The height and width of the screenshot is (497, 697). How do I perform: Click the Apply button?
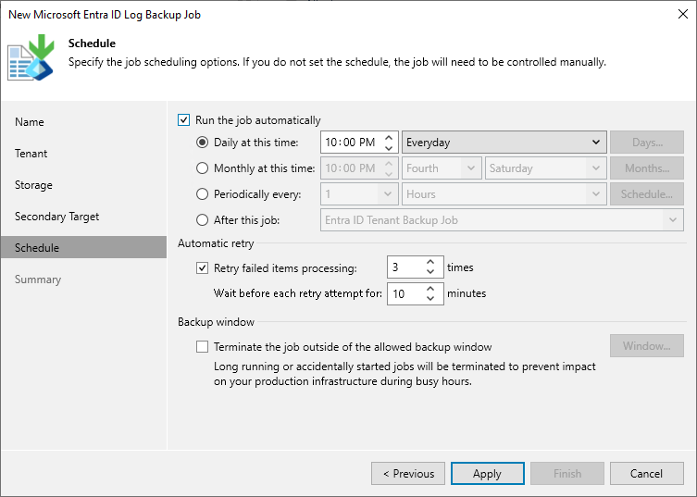click(488, 474)
